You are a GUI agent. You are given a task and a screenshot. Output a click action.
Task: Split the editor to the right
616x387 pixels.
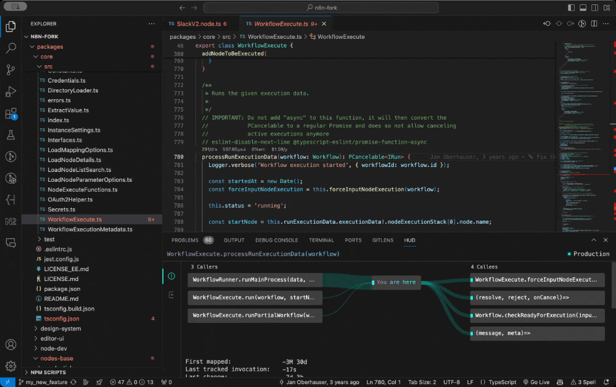click(594, 23)
